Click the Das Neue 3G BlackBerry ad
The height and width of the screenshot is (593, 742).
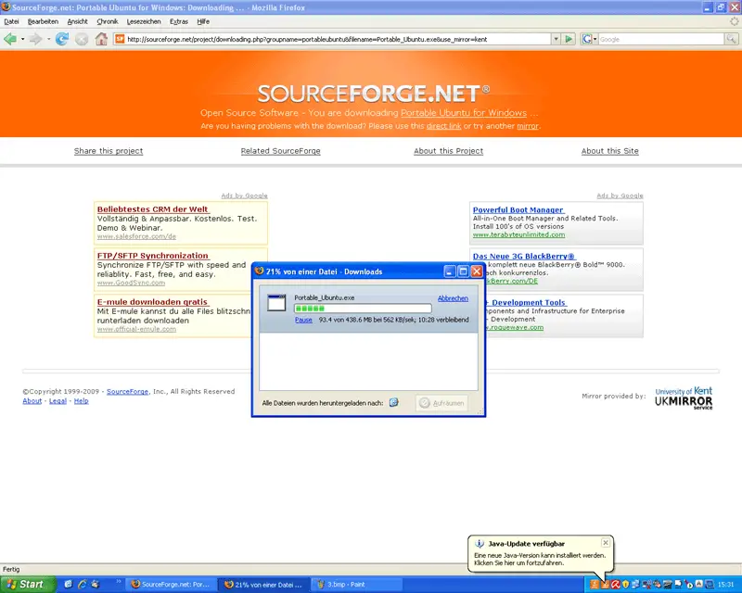(x=523, y=256)
